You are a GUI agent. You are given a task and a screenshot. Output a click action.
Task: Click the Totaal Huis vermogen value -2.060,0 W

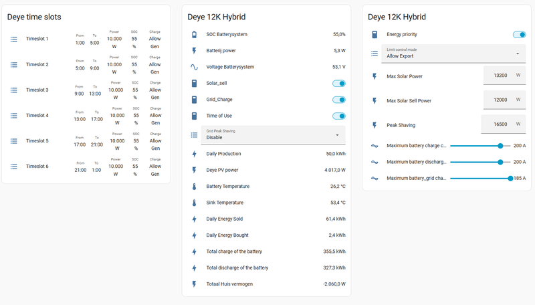click(x=334, y=284)
